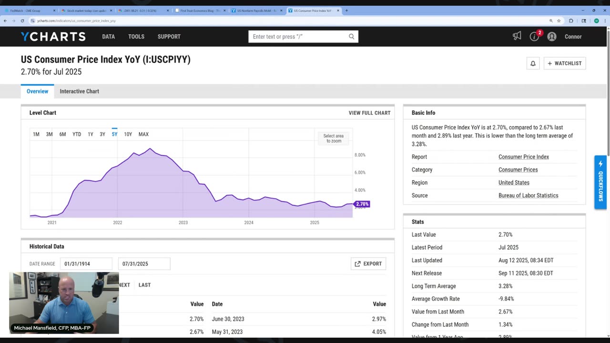Set chart range to MAX
Screen dimensions: 610x343
pyautogui.click(x=143, y=134)
